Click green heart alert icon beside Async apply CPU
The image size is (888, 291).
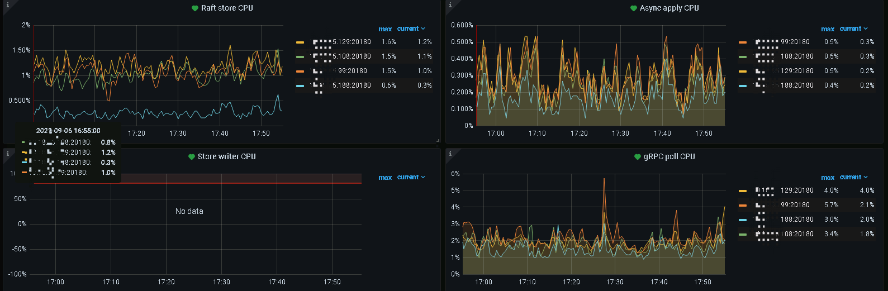(x=633, y=8)
